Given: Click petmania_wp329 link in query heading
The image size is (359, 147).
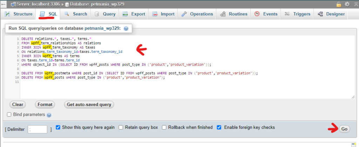Looking at the screenshot, I should coord(102,28).
